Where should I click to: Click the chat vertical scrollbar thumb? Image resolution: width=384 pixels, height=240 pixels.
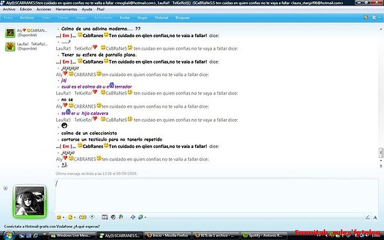(x=381, y=153)
